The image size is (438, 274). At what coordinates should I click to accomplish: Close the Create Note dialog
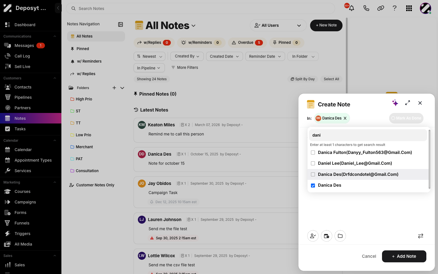(x=420, y=103)
